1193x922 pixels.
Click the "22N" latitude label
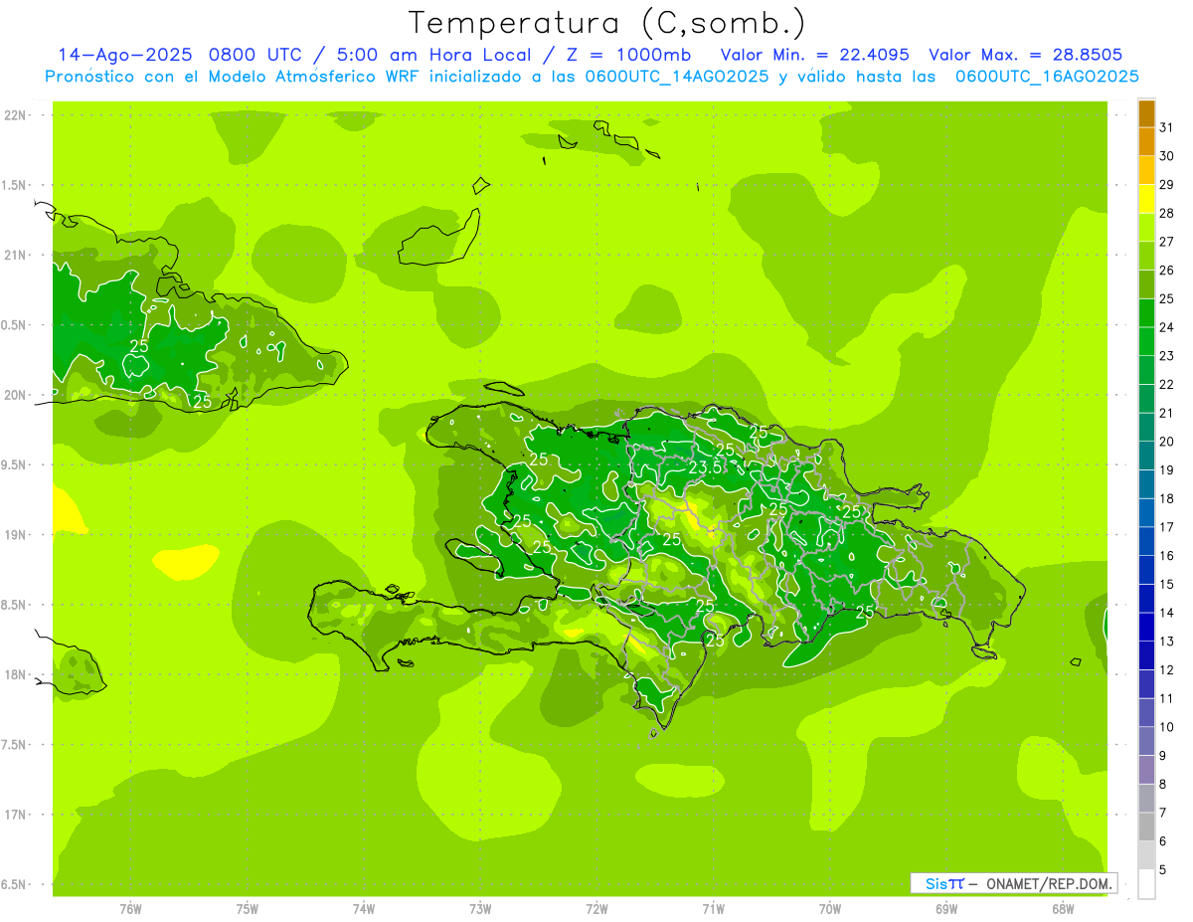pos(16,115)
